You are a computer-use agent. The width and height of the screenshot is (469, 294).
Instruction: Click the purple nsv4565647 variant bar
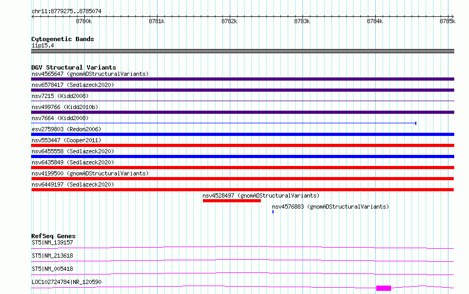click(x=242, y=79)
